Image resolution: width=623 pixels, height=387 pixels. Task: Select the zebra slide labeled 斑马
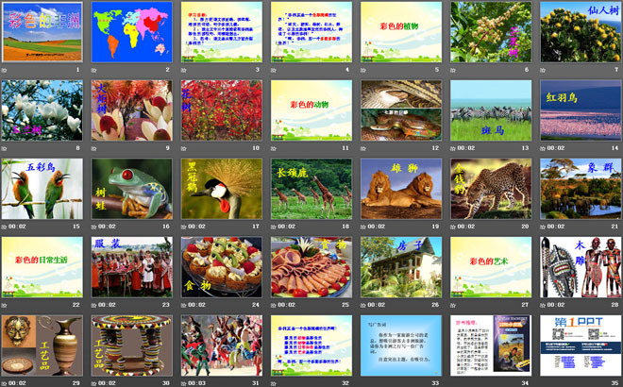click(x=490, y=109)
